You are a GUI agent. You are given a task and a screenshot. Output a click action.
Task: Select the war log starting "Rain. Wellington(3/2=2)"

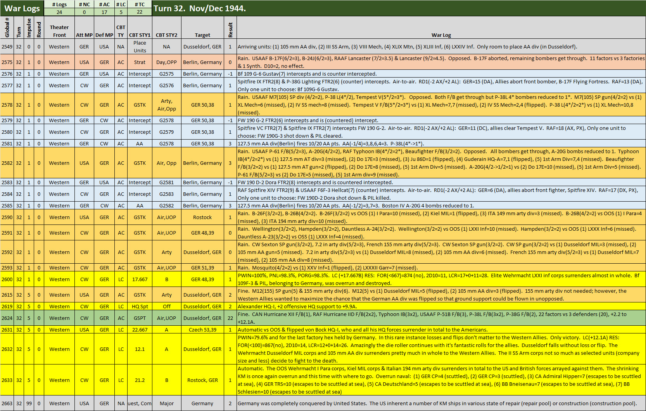[x=441, y=233]
